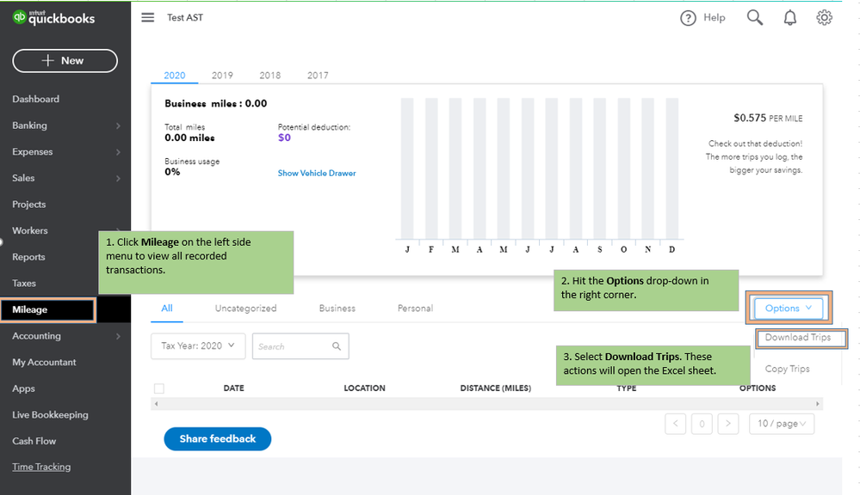
Task: Click the horizontal scrollbar under the table
Action: point(486,404)
